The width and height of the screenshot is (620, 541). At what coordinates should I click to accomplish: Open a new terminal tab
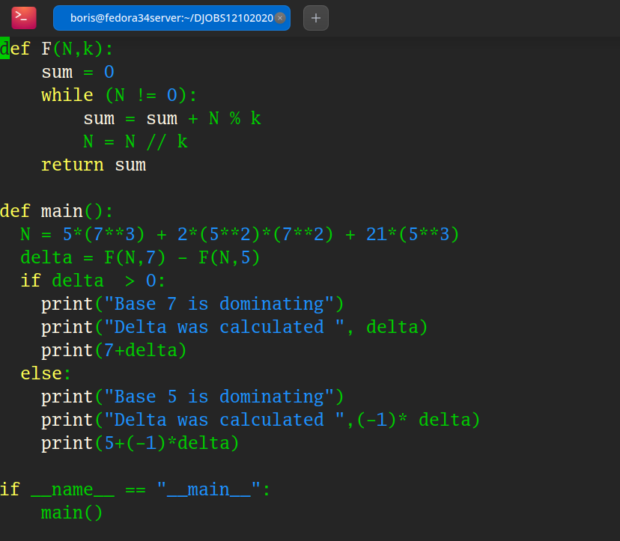point(315,18)
